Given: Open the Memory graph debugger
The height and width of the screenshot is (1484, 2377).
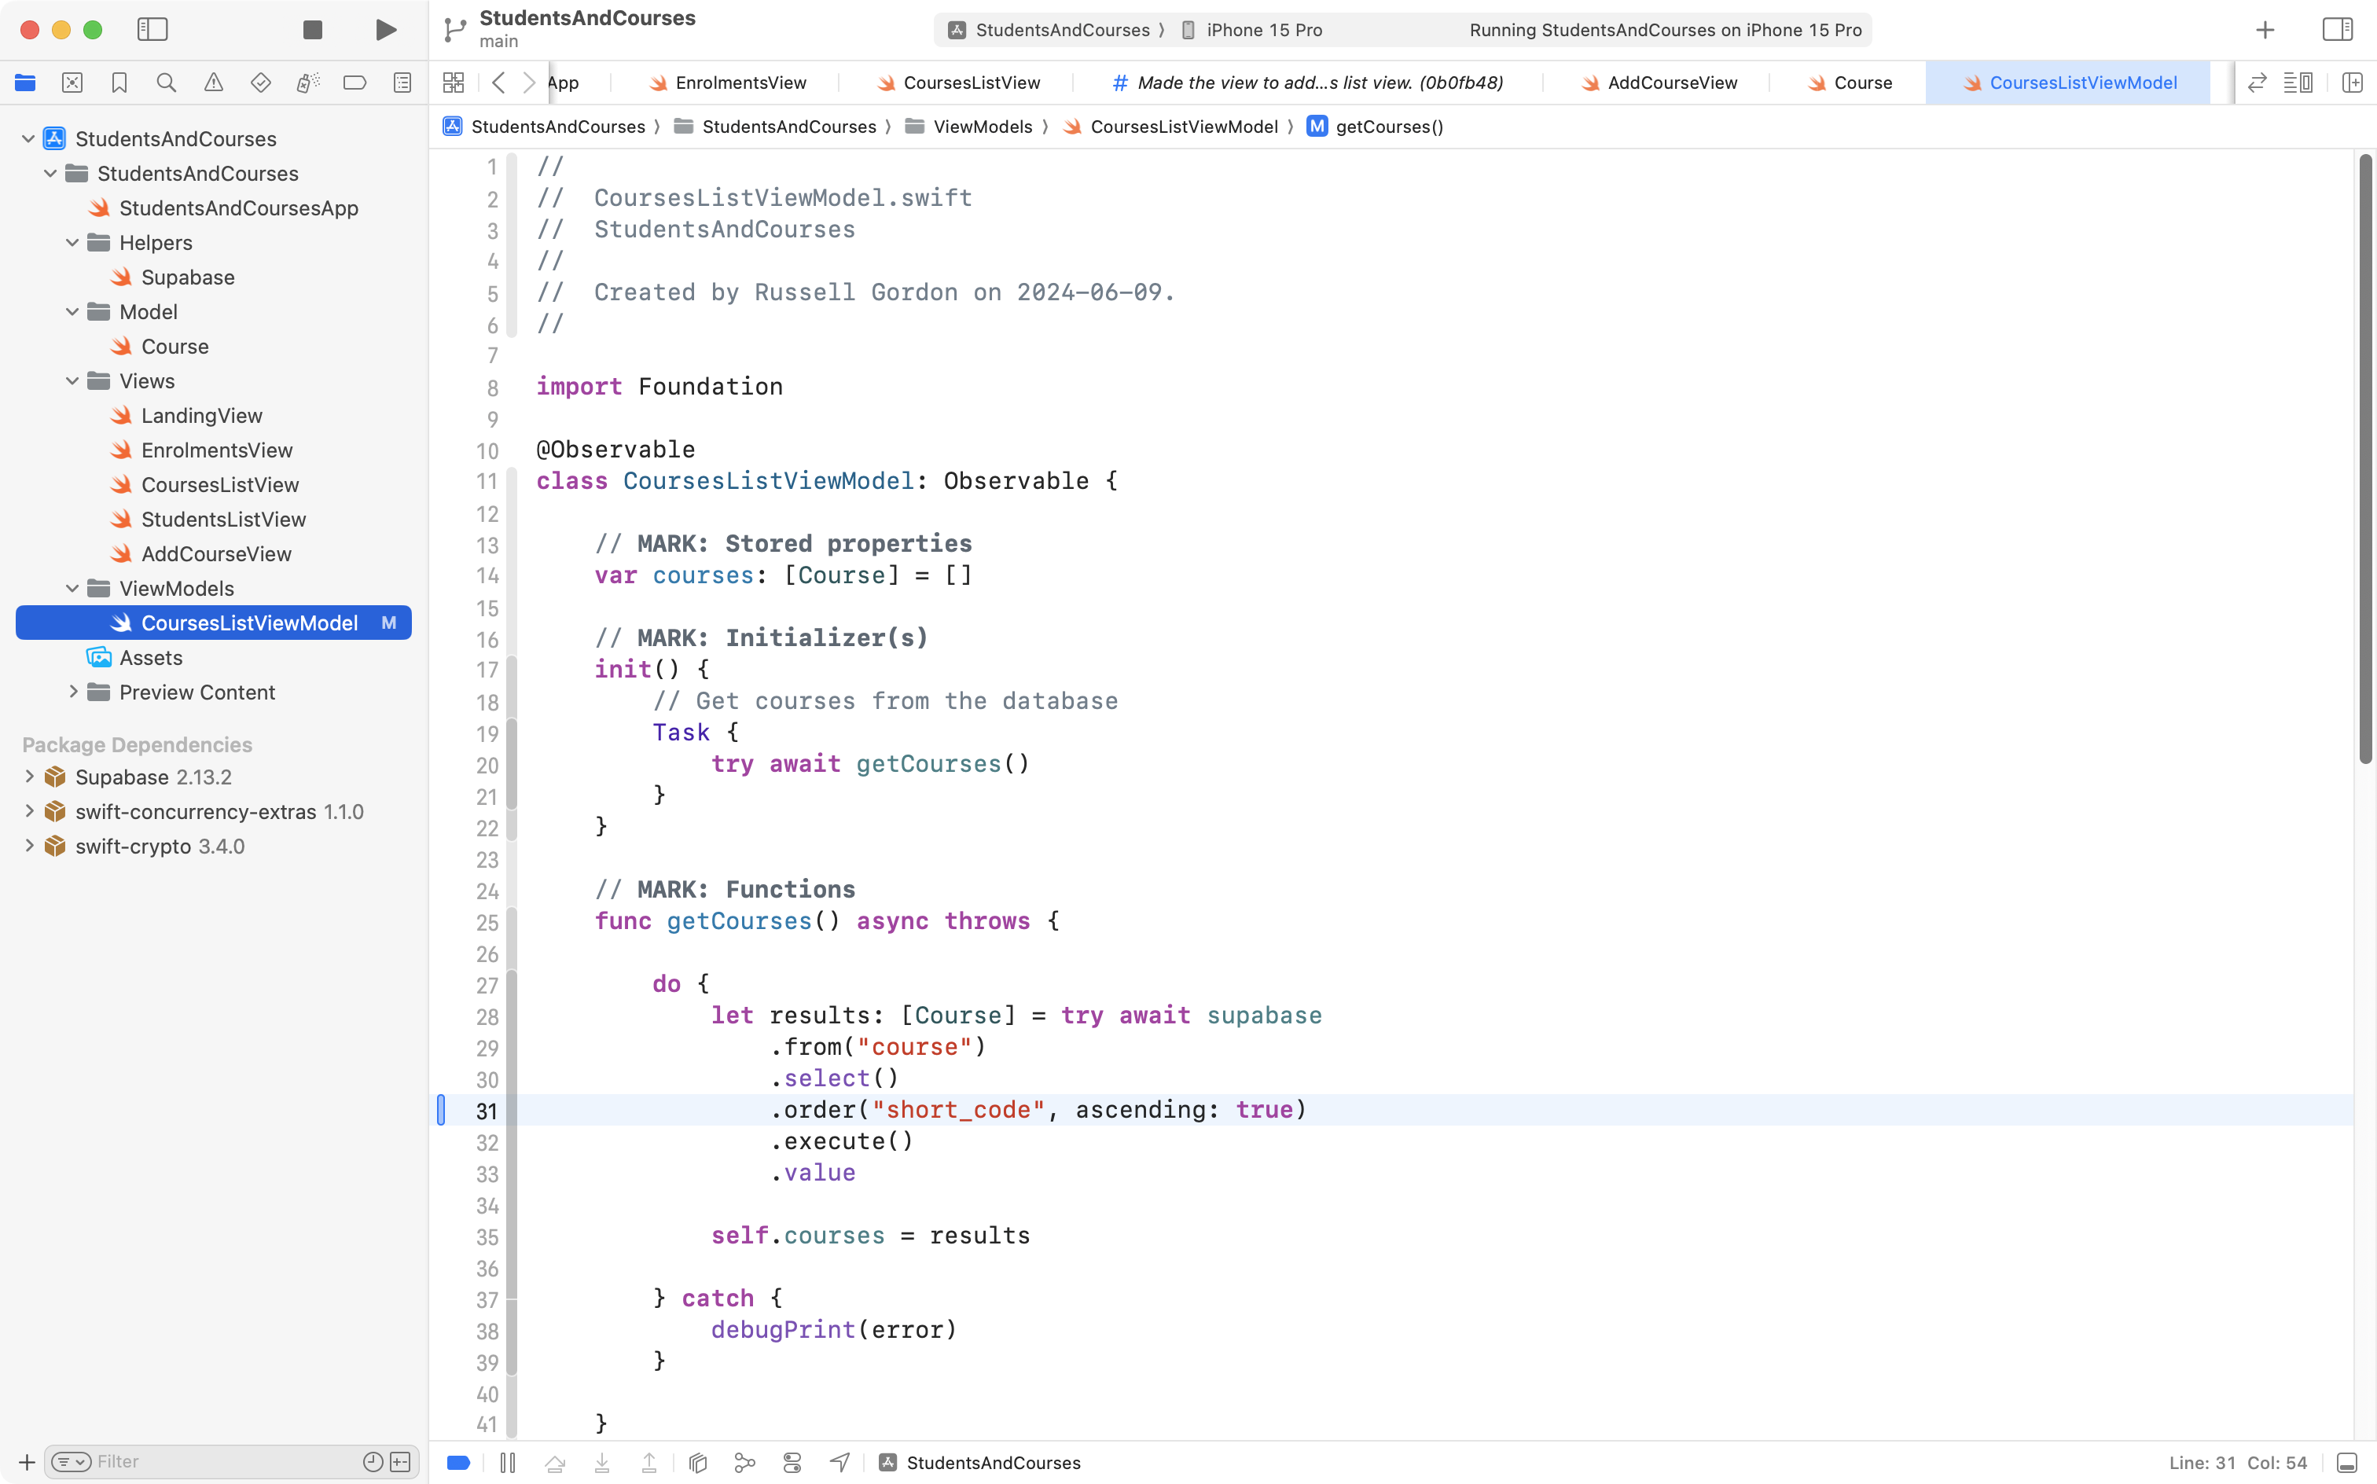Looking at the screenshot, I should click(745, 1461).
